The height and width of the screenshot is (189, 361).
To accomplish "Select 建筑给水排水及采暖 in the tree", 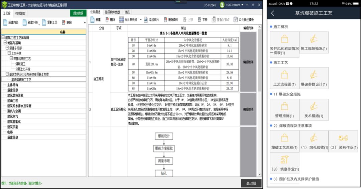I will 19,106.
